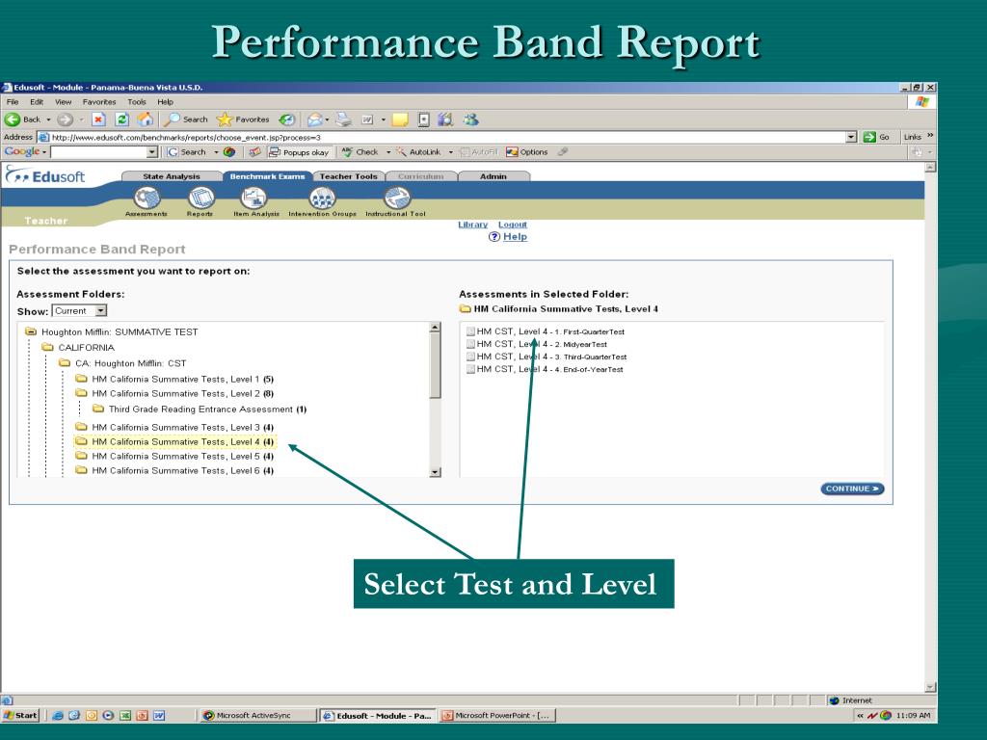Switch to the Benchmark Exams tab

point(268,177)
